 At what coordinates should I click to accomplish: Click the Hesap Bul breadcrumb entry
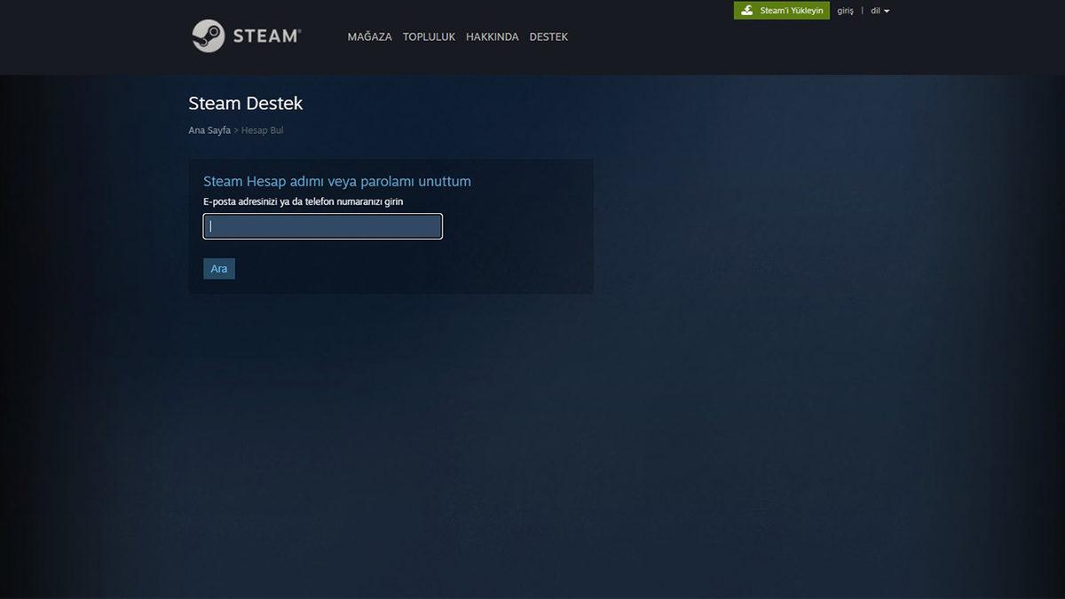(x=263, y=130)
